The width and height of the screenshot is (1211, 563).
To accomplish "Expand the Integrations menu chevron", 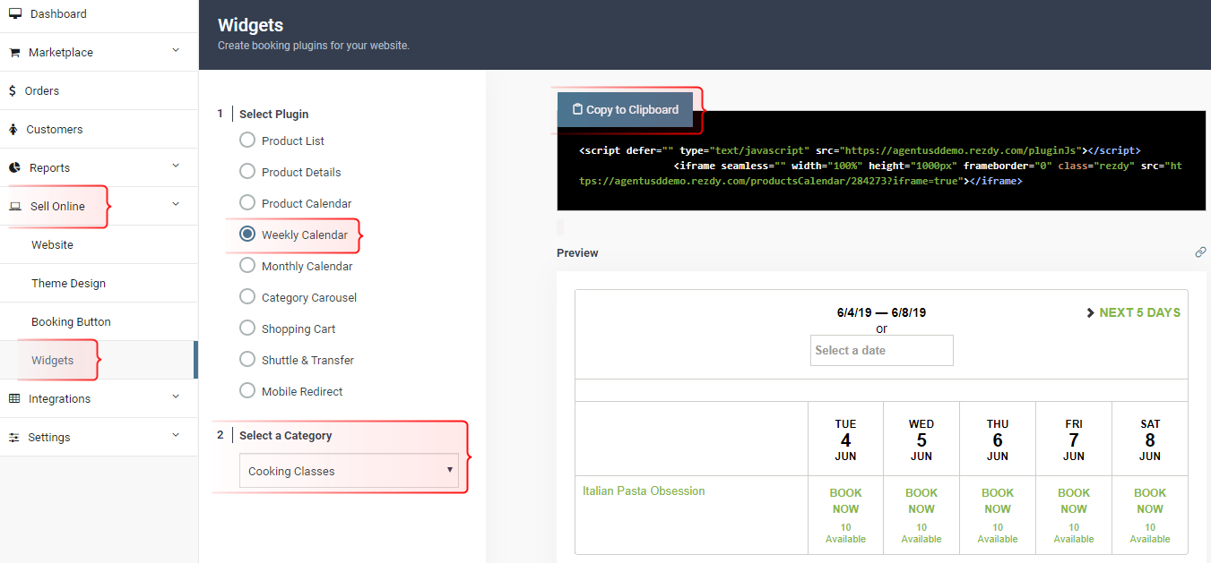I will [176, 397].
